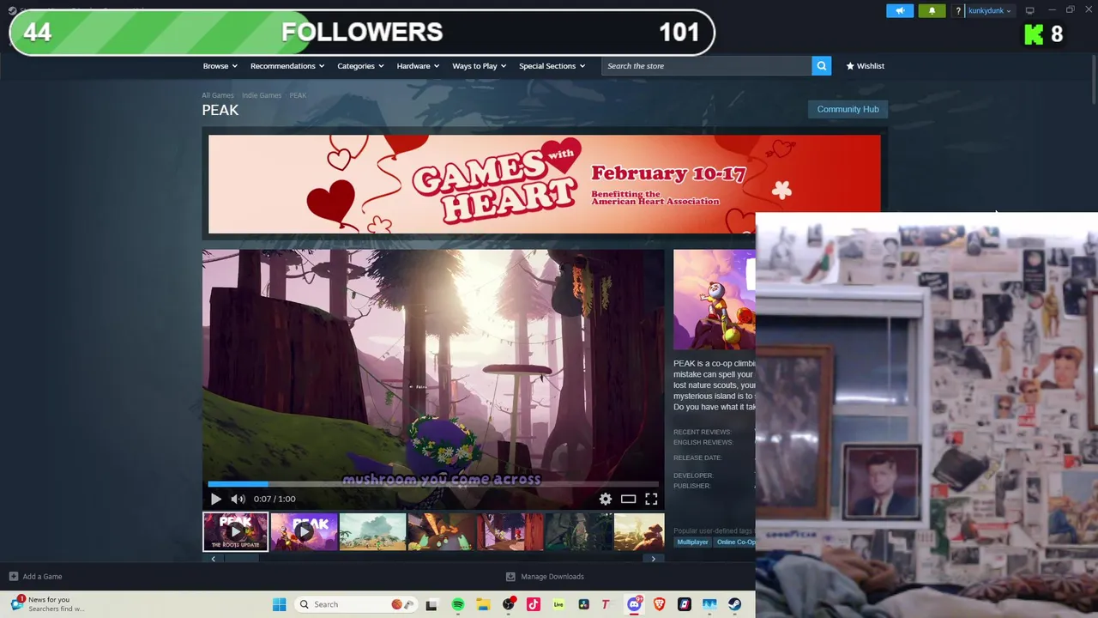The image size is (1098, 618).
Task: Click the store search magnifier button
Action: click(x=821, y=66)
